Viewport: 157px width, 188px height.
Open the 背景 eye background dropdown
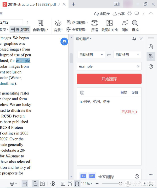pos(58,26)
